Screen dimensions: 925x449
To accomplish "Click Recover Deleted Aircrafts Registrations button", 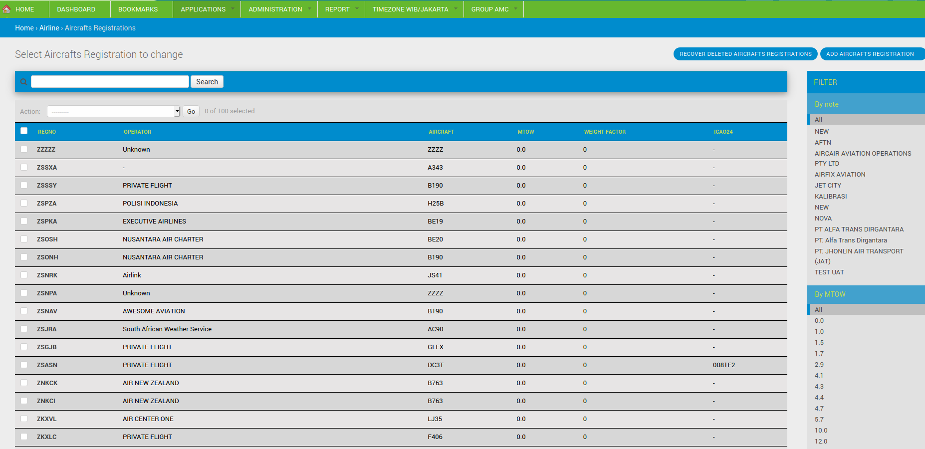I will (745, 54).
